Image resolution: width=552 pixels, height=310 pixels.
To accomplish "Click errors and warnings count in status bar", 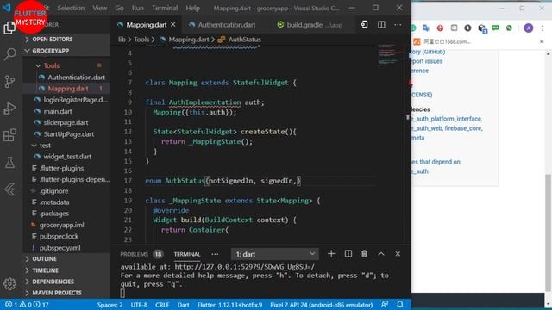I will [x=27, y=304].
